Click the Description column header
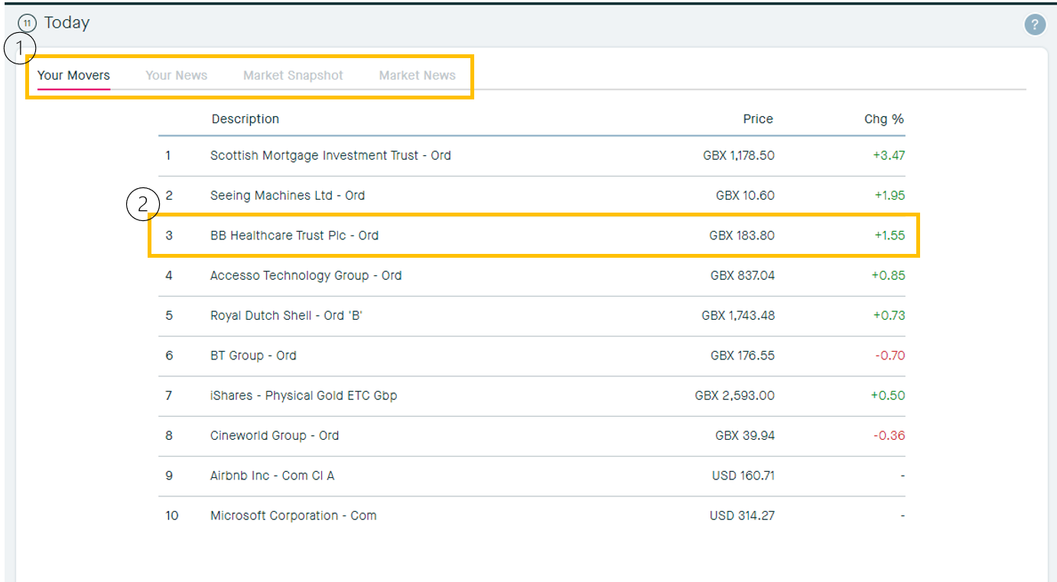Screen dimensions: 1057x582 click(x=245, y=119)
